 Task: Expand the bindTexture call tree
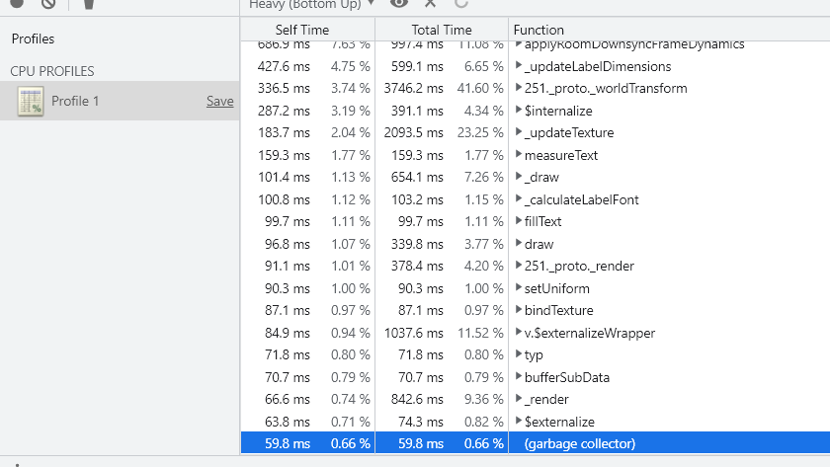(x=519, y=310)
